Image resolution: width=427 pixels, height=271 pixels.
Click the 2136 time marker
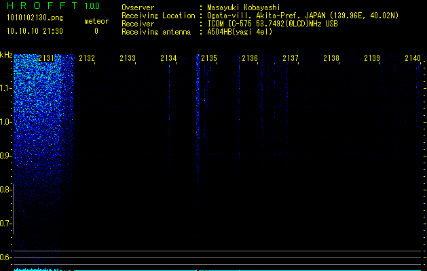[x=250, y=58]
